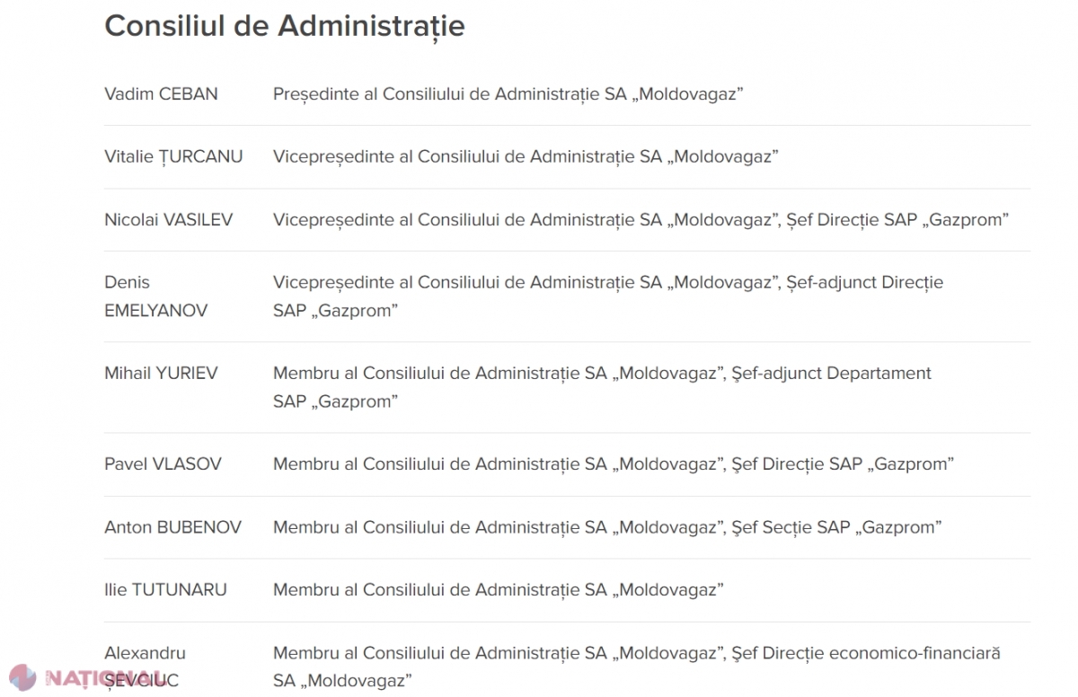The width and height of the screenshot is (1078, 697).
Task: Click the name Vadim CEBAN
Action: pyautogui.click(x=161, y=93)
